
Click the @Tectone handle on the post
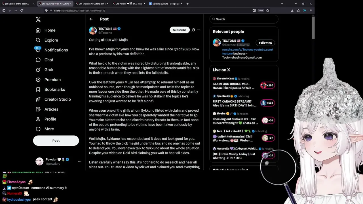coord(105,33)
